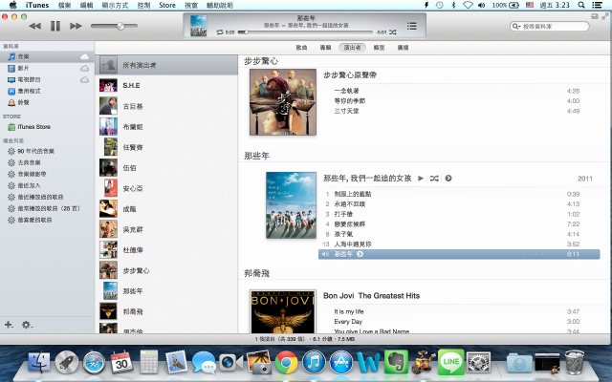This screenshot has width=612, height=382.
Task: Click now-playing album artwork thumbnail
Action: (198, 26)
